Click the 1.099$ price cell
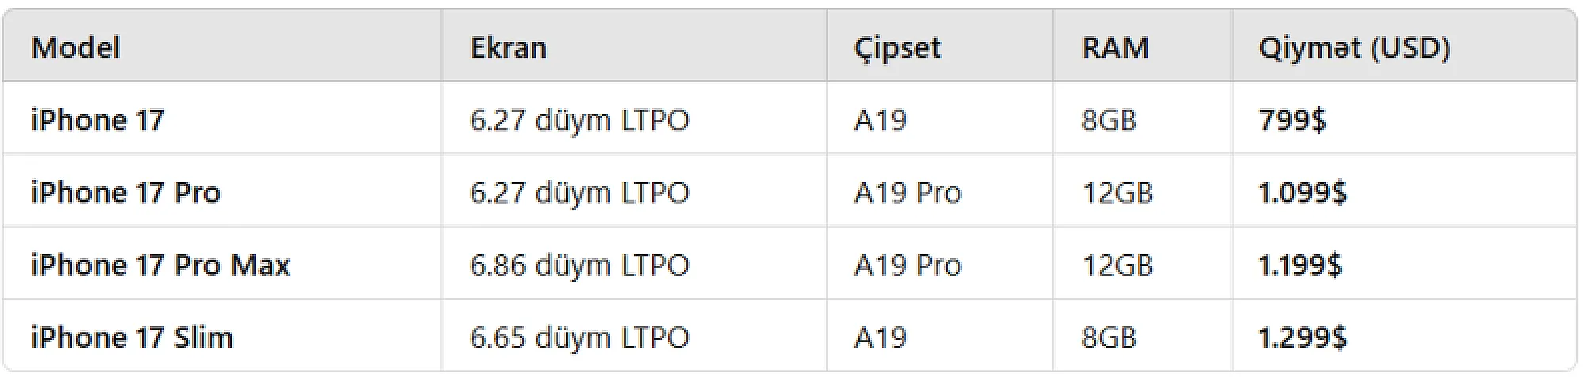This screenshot has height=380, width=1592. coord(1302,192)
